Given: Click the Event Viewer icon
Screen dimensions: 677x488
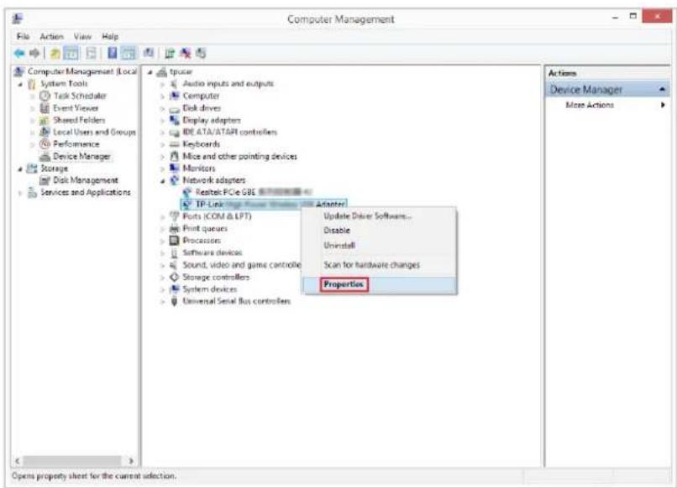Looking at the screenshot, I should click(x=45, y=108).
